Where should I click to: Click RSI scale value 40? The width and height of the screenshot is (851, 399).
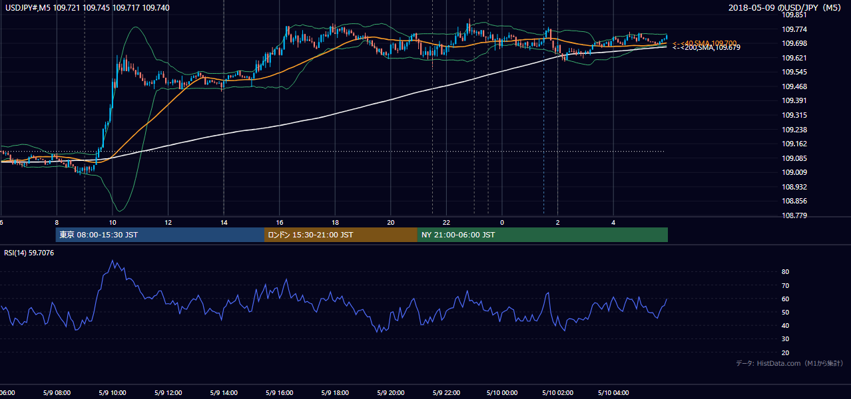tap(786, 325)
